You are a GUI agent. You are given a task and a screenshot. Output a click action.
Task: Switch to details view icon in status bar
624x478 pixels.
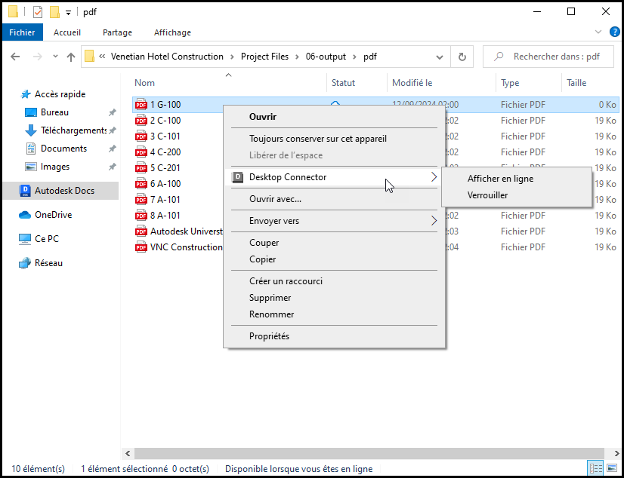point(595,468)
